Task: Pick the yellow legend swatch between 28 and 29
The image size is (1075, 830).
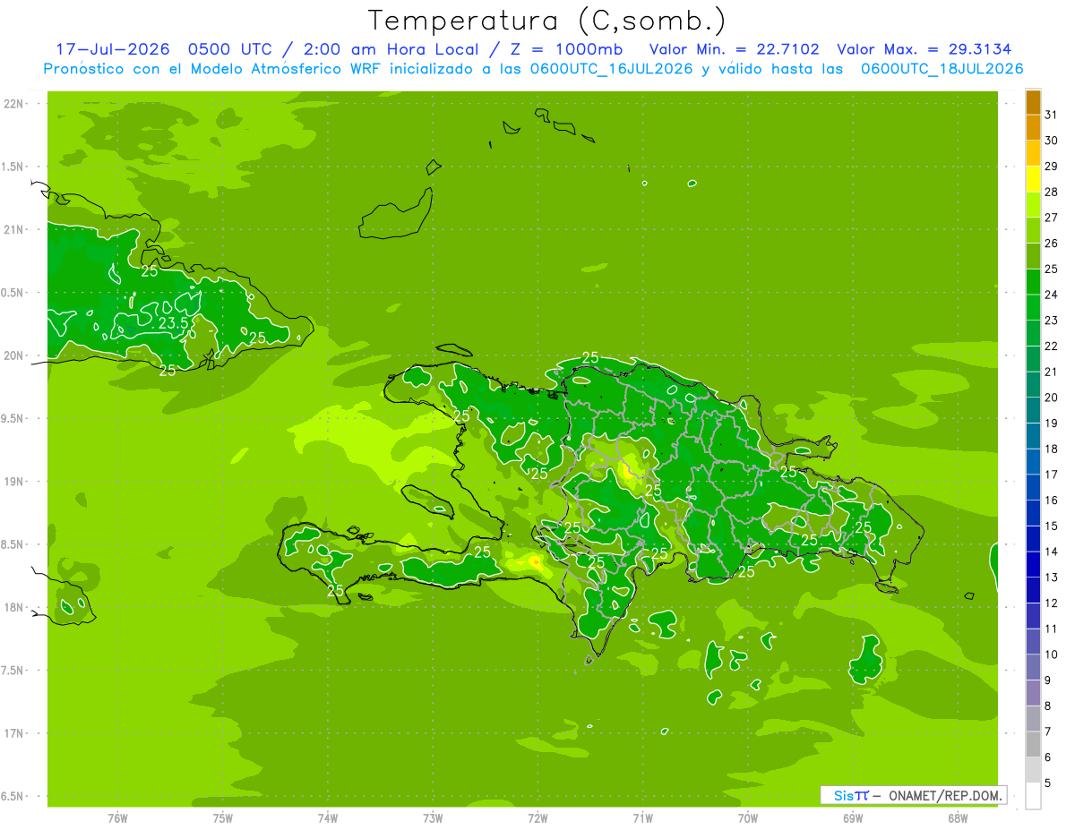Action: tap(1033, 179)
